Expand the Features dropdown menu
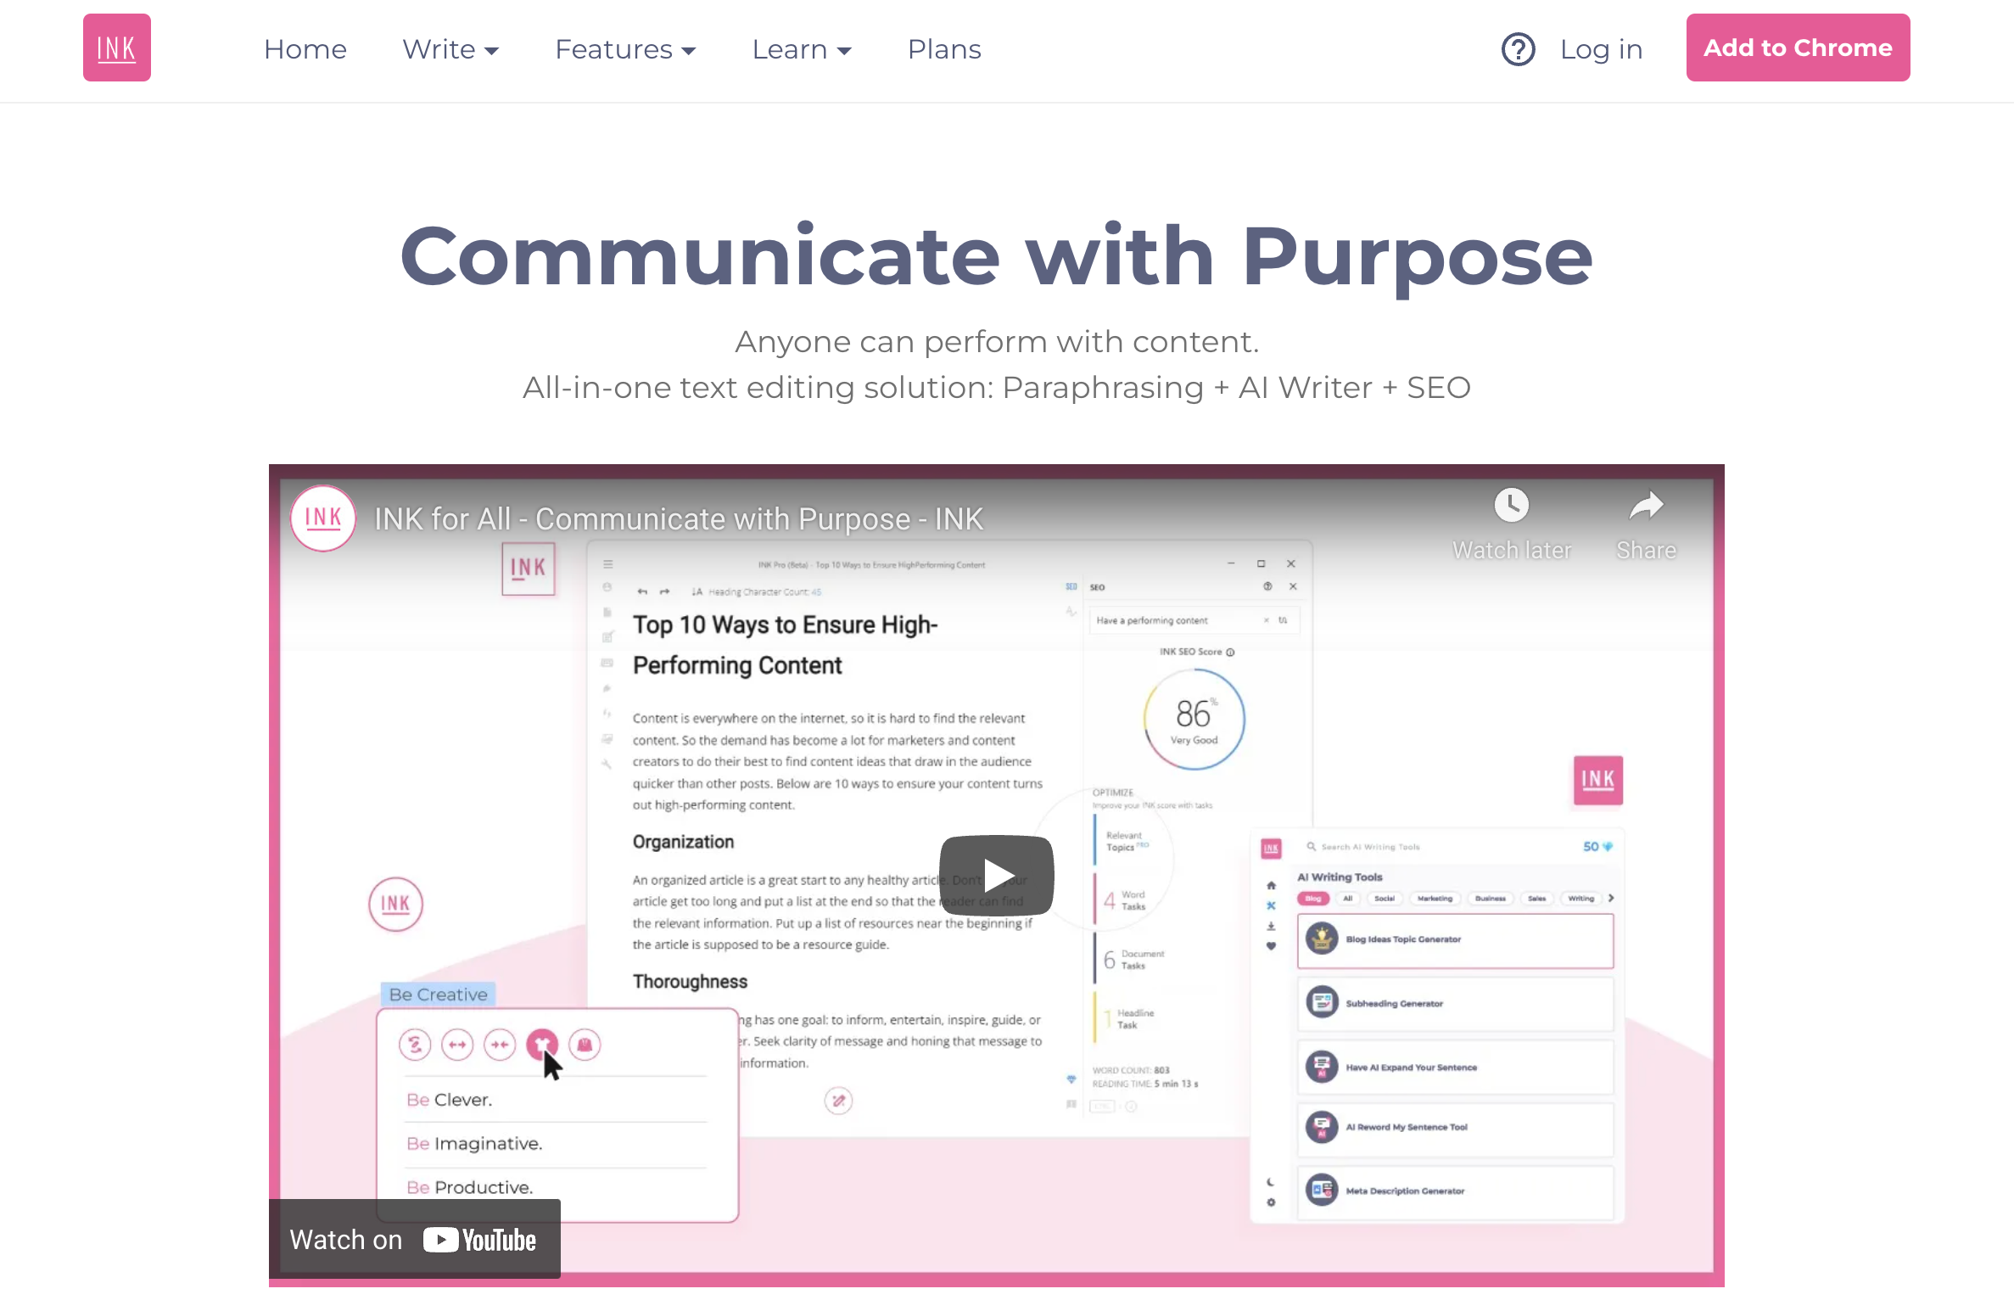Viewport: 2014px width, 1300px height. pyautogui.click(x=623, y=48)
